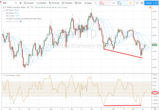
Task: Click the 96.00 price axis label
Action: (154, 67)
